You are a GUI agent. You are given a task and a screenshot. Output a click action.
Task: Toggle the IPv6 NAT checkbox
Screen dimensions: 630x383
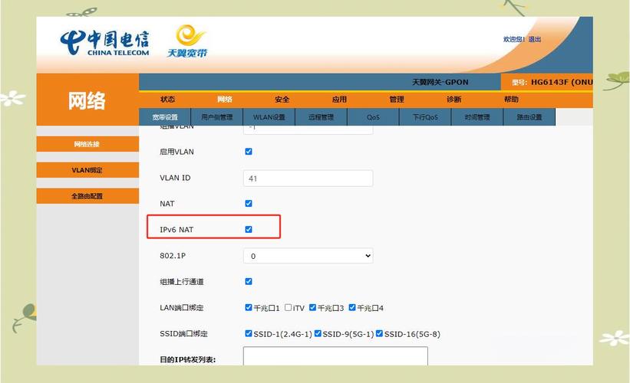(248, 229)
